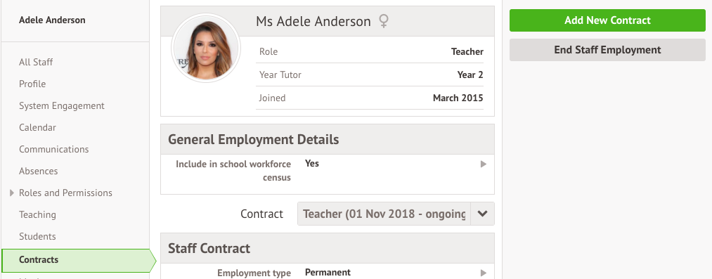
Task: Open All Staff in sidebar
Action: point(36,62)
